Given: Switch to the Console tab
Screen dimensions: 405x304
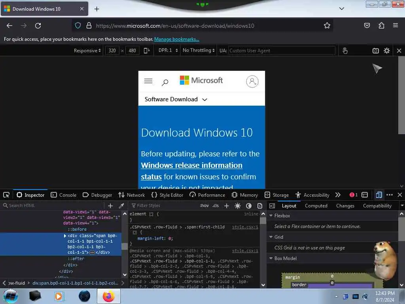Looking at the screenshot, I should [x=64, y=195].
